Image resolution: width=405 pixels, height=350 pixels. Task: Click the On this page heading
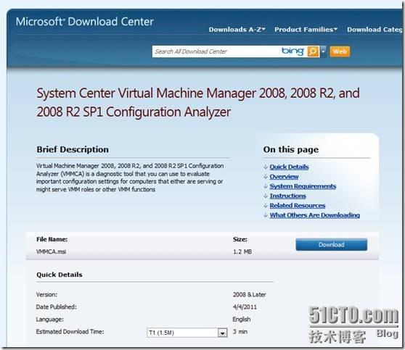291,149
